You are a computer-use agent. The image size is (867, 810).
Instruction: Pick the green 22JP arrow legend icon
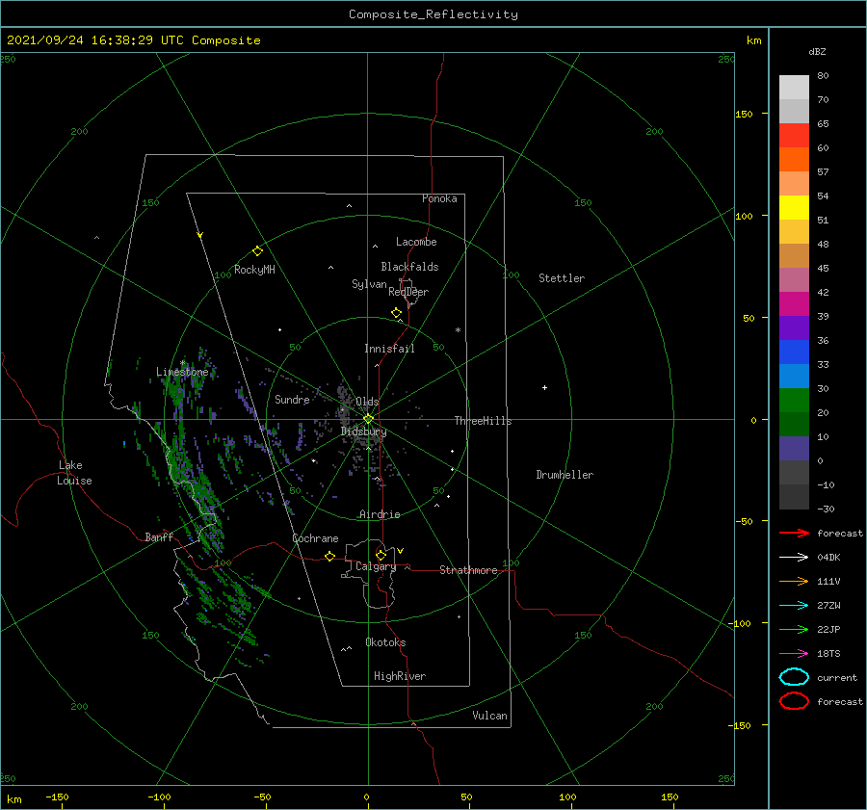coord(794,629)
